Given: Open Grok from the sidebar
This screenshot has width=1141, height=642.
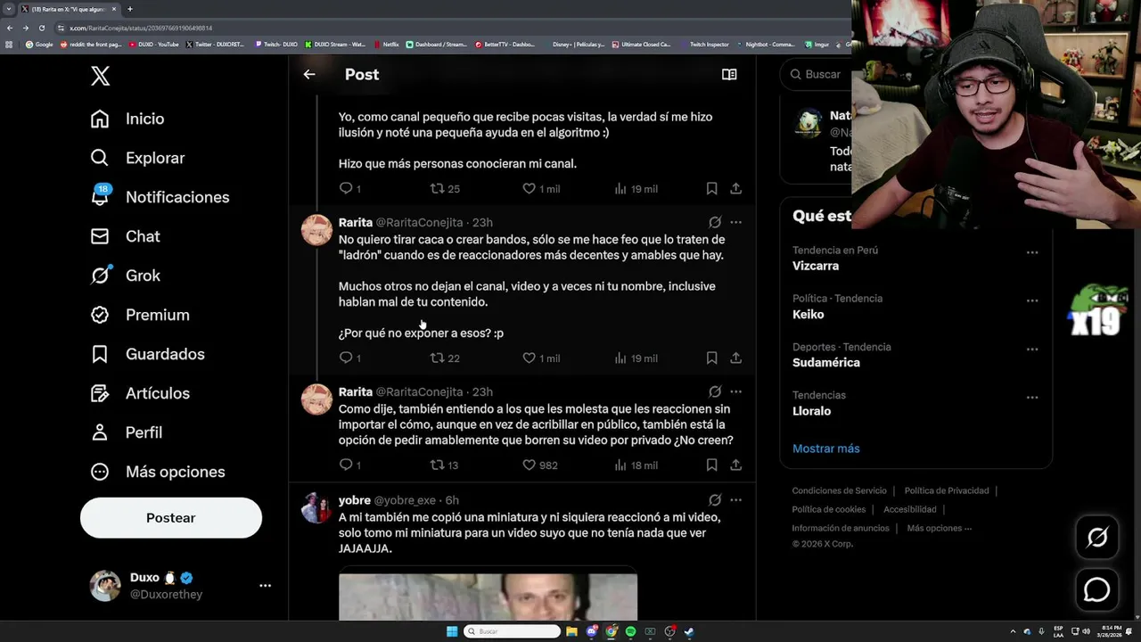Looking at the screenshot, I should pos(125,276).
